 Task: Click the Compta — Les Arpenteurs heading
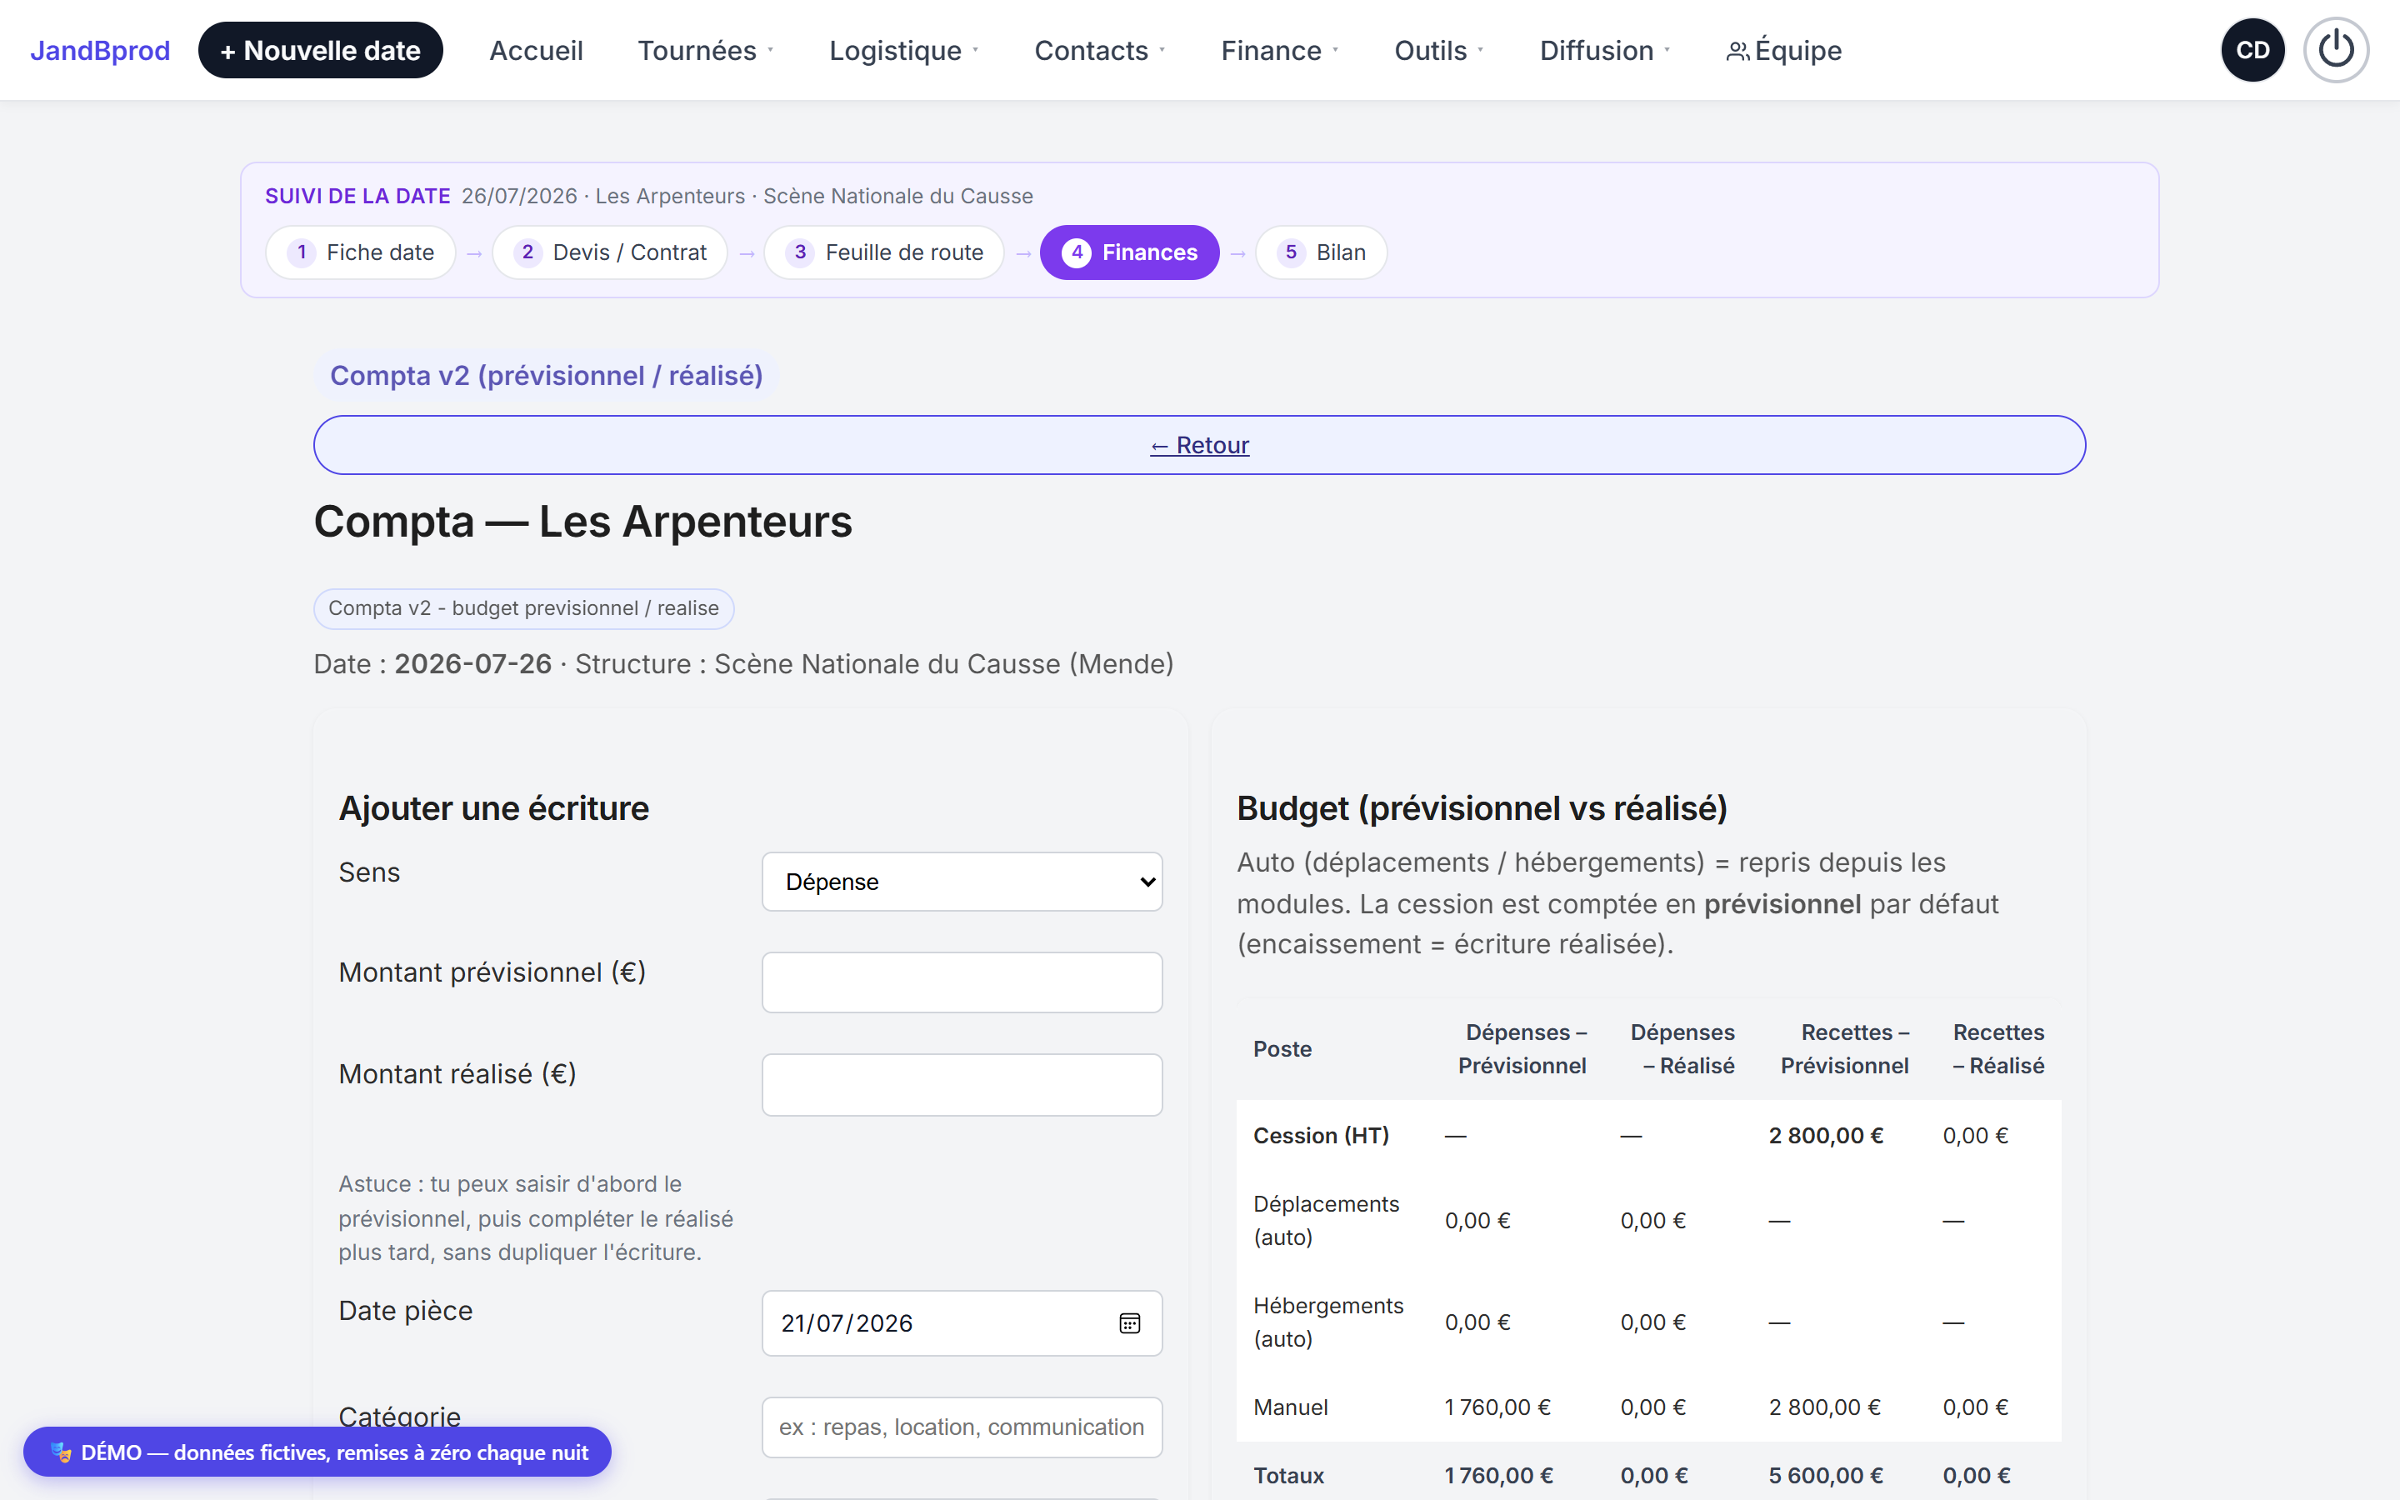[x=582, y=522]
